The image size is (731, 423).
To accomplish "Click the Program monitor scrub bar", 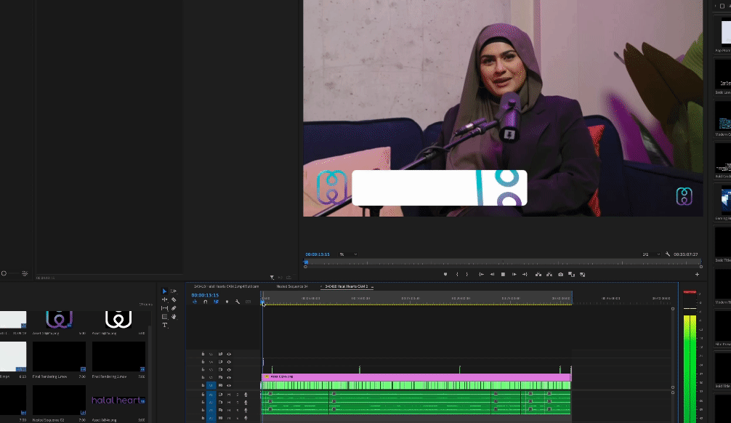I will (503, 262).
